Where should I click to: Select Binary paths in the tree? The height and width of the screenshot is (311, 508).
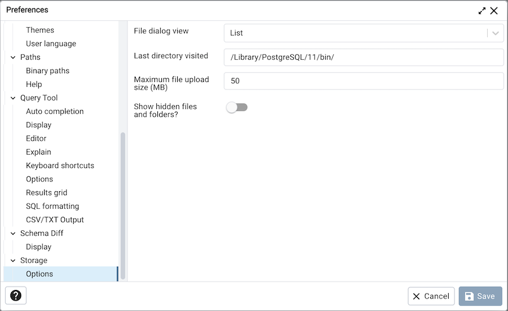(48, 71)
